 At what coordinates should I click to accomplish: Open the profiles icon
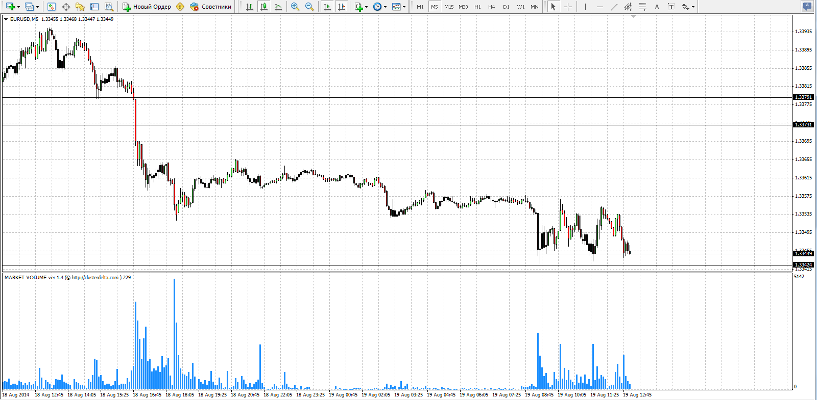(x=29, y=7)
